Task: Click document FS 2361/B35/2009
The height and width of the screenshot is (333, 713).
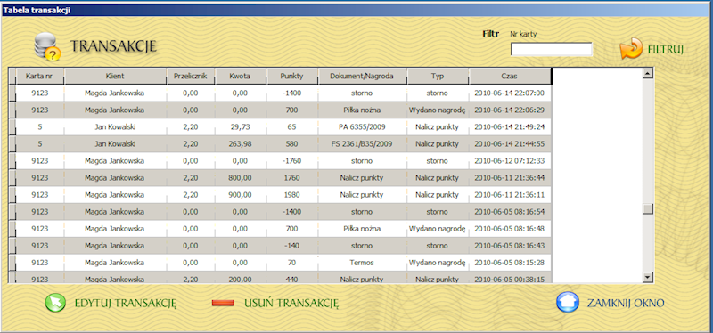Action: [x=362, y=144]
